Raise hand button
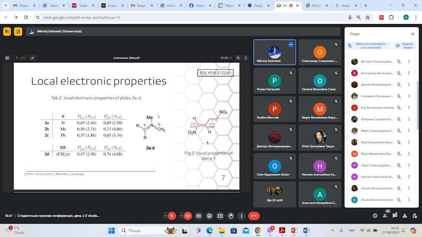Image resolution: width=422 pixels, height=237 pixels. [231, 216]
